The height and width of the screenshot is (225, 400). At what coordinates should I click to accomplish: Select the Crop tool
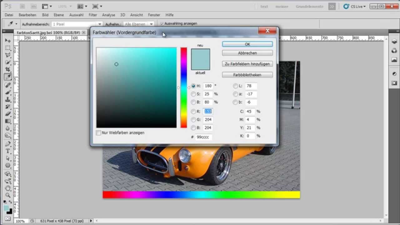[x=8, y=69]
